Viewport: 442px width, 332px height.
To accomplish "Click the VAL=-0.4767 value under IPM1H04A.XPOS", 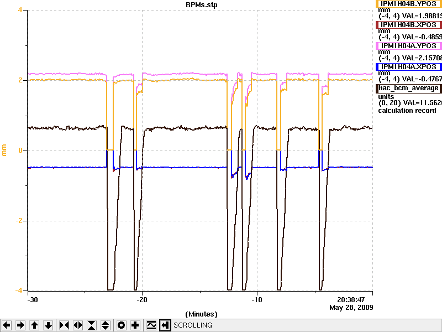I will point(422,79).
